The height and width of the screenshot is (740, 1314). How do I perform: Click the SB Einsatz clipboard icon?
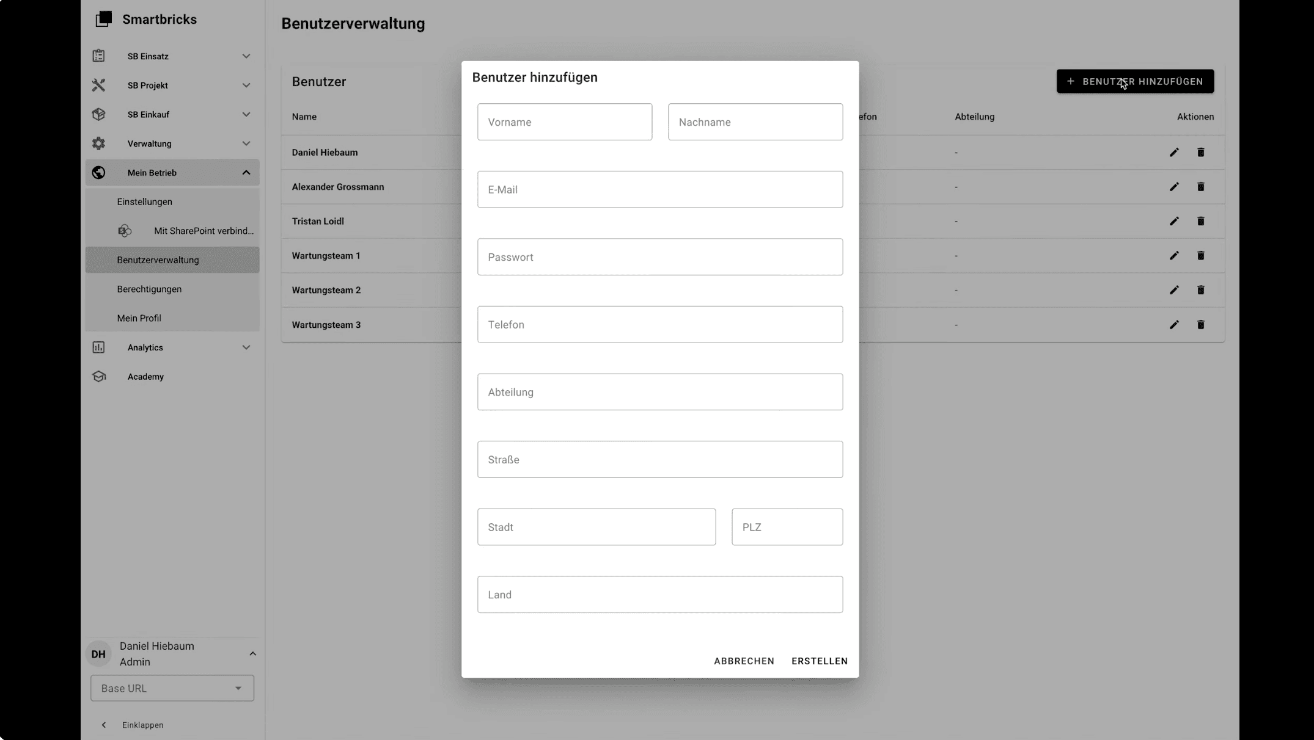click(98, 56)
